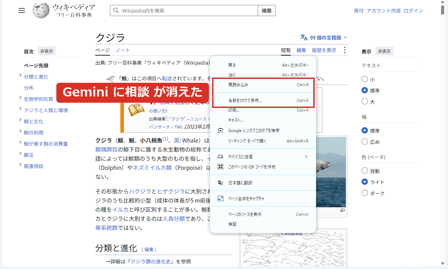Open the ネズミイルカ類 article link
Viewport: 448px width, 269px height.
pos(152,168)
